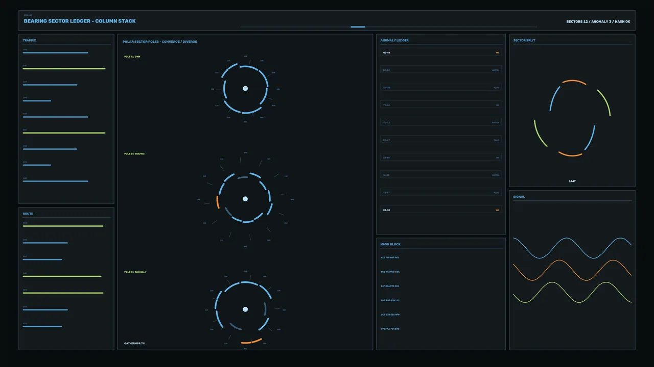Click the Bearing Sector Ledger - Column Stack title
Image resolution: width=654 pixels, height=367 pixels.
[80, 21]
